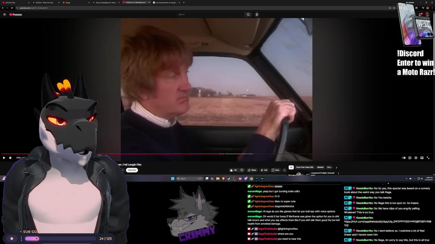Open taskbar clock and date

(429, 179)
